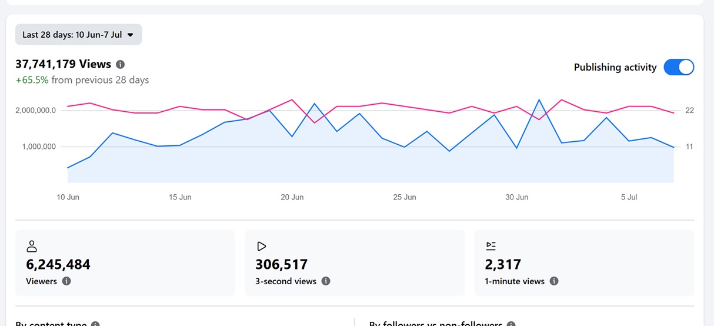Click the info icon beside 1-minute views
This screenshot has height=326, width=714.
pyautogui.click(x=554, y=281)
